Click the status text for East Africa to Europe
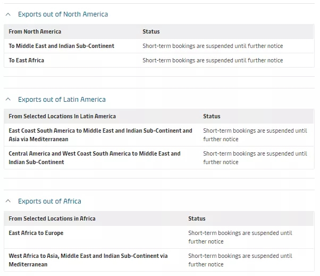The image size is (320, 276). pyautogui.click(x=240, y=237)
